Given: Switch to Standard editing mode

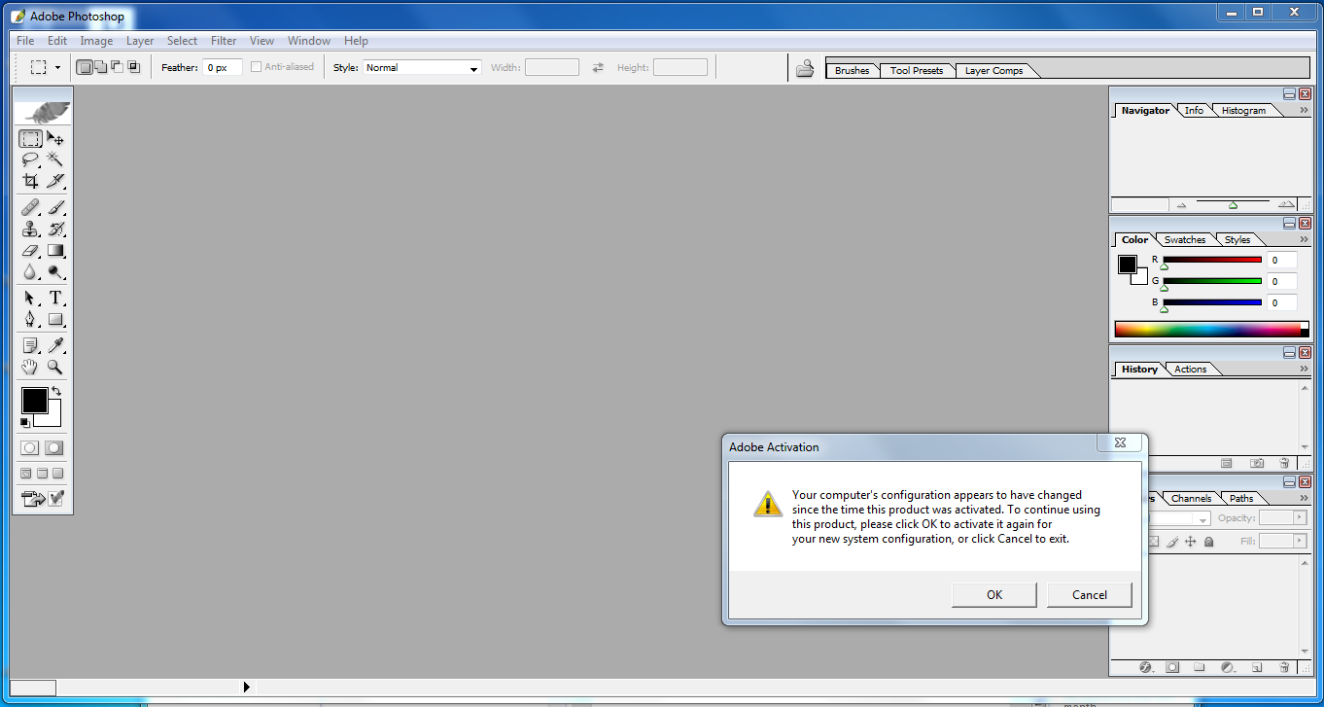Looking at the screenshot, I should click(30, 448).
